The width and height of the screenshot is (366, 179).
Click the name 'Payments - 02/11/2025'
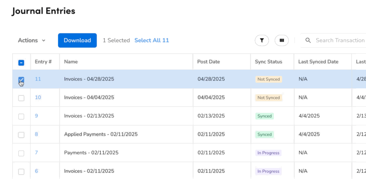tap(91, 153)
